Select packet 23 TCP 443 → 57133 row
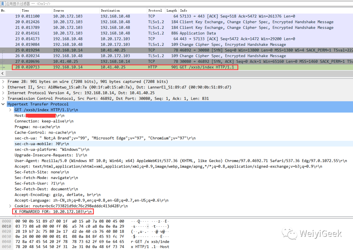The width and height of the screenshot is (353, 250). [x=176, y=39]
